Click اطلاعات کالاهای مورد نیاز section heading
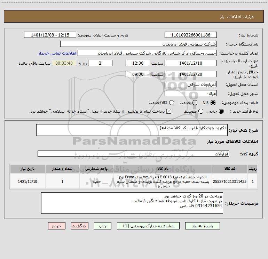This screenshot has width=268, height=259. click(x=232, y=141)
